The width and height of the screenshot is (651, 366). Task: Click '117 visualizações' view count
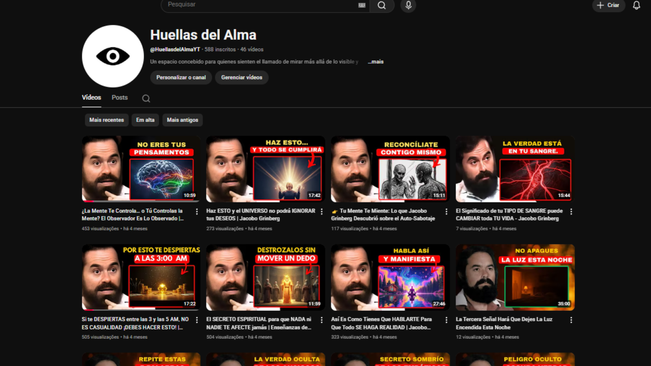[x=350, y=229]
